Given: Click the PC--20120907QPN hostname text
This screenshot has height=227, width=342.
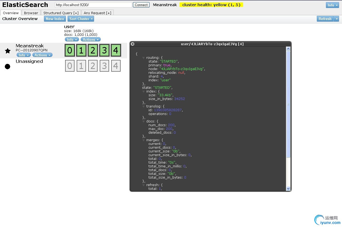Looking at the screenshot, I should pos(32,50).
